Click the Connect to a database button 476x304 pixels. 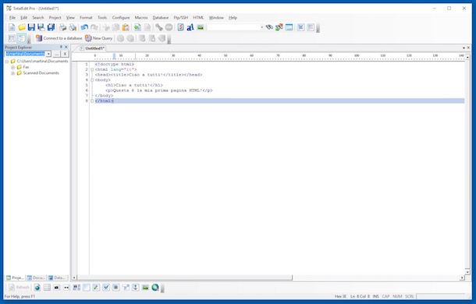click(59, 38)
